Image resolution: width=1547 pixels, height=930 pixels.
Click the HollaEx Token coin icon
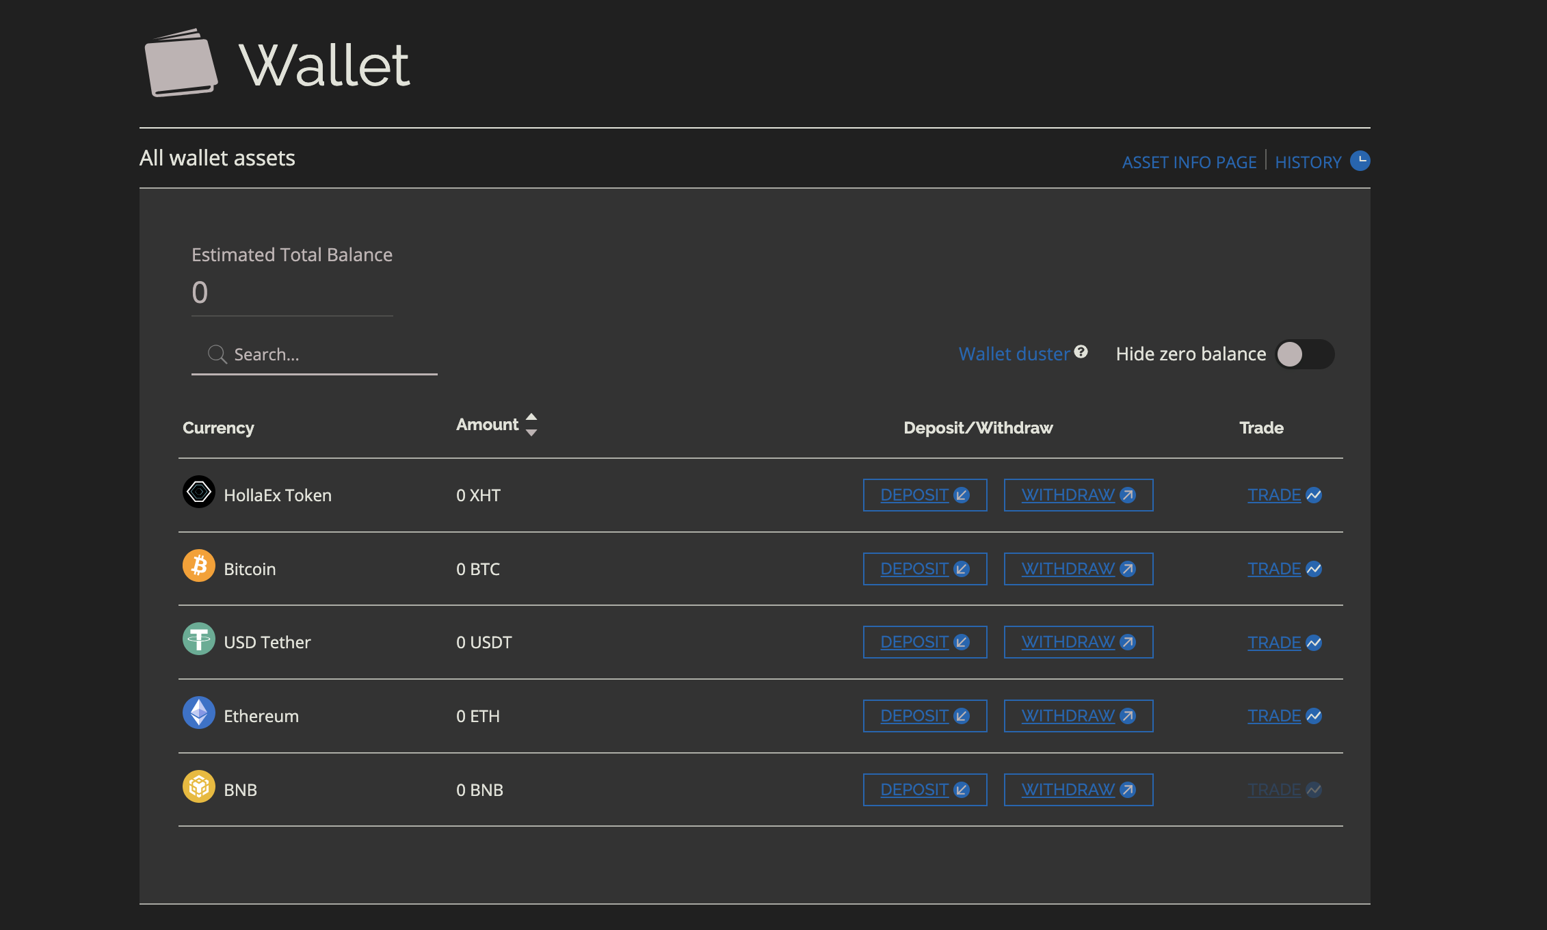pos(198,492)
